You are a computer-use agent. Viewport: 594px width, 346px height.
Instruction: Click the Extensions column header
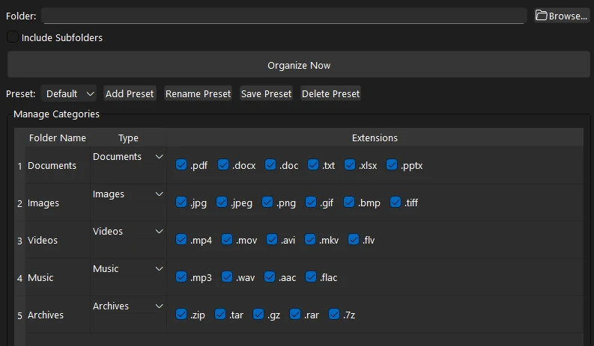[x=375, y=138]
